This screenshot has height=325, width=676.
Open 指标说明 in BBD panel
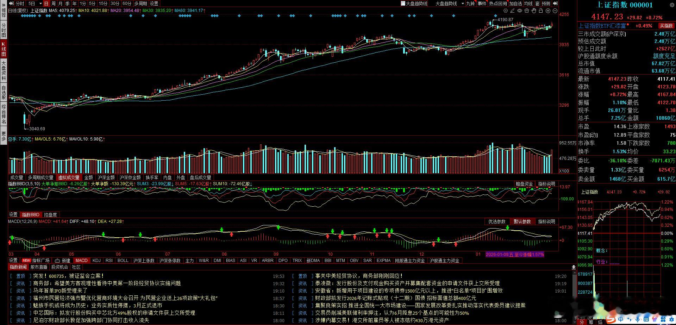coord(546,184)
